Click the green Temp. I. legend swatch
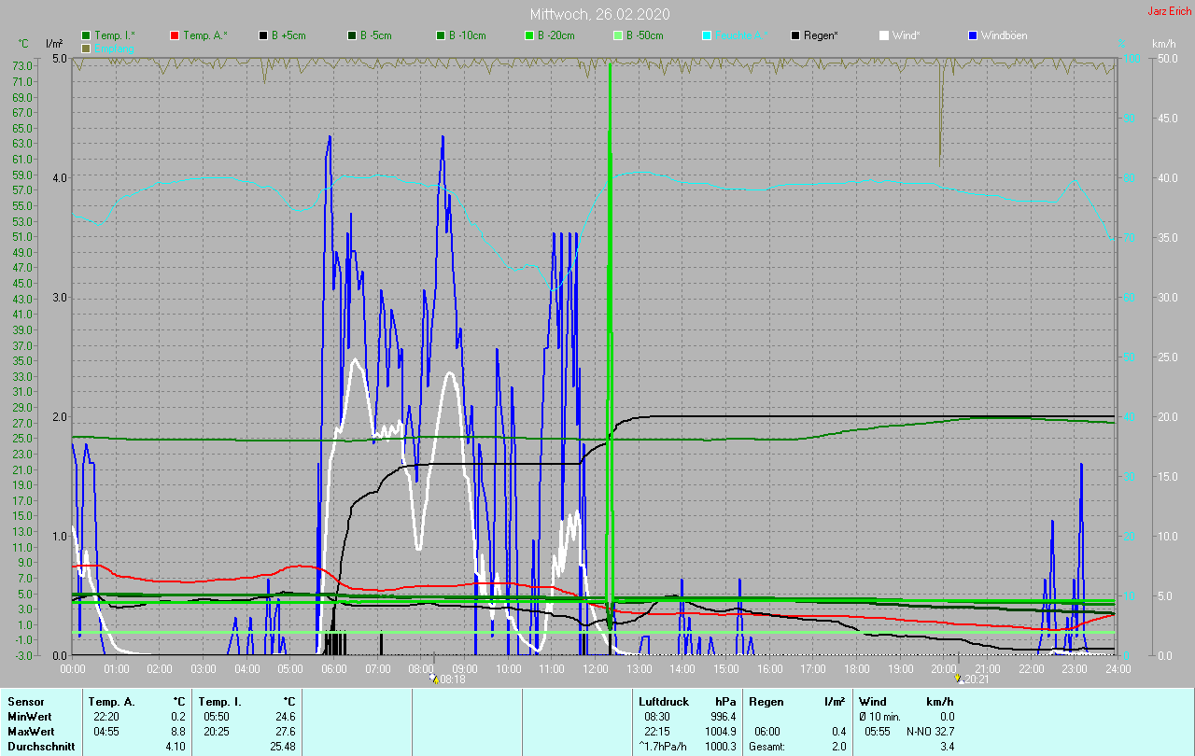The height and width of the screenshot is (756, 1195). click(x=86, y=35)
